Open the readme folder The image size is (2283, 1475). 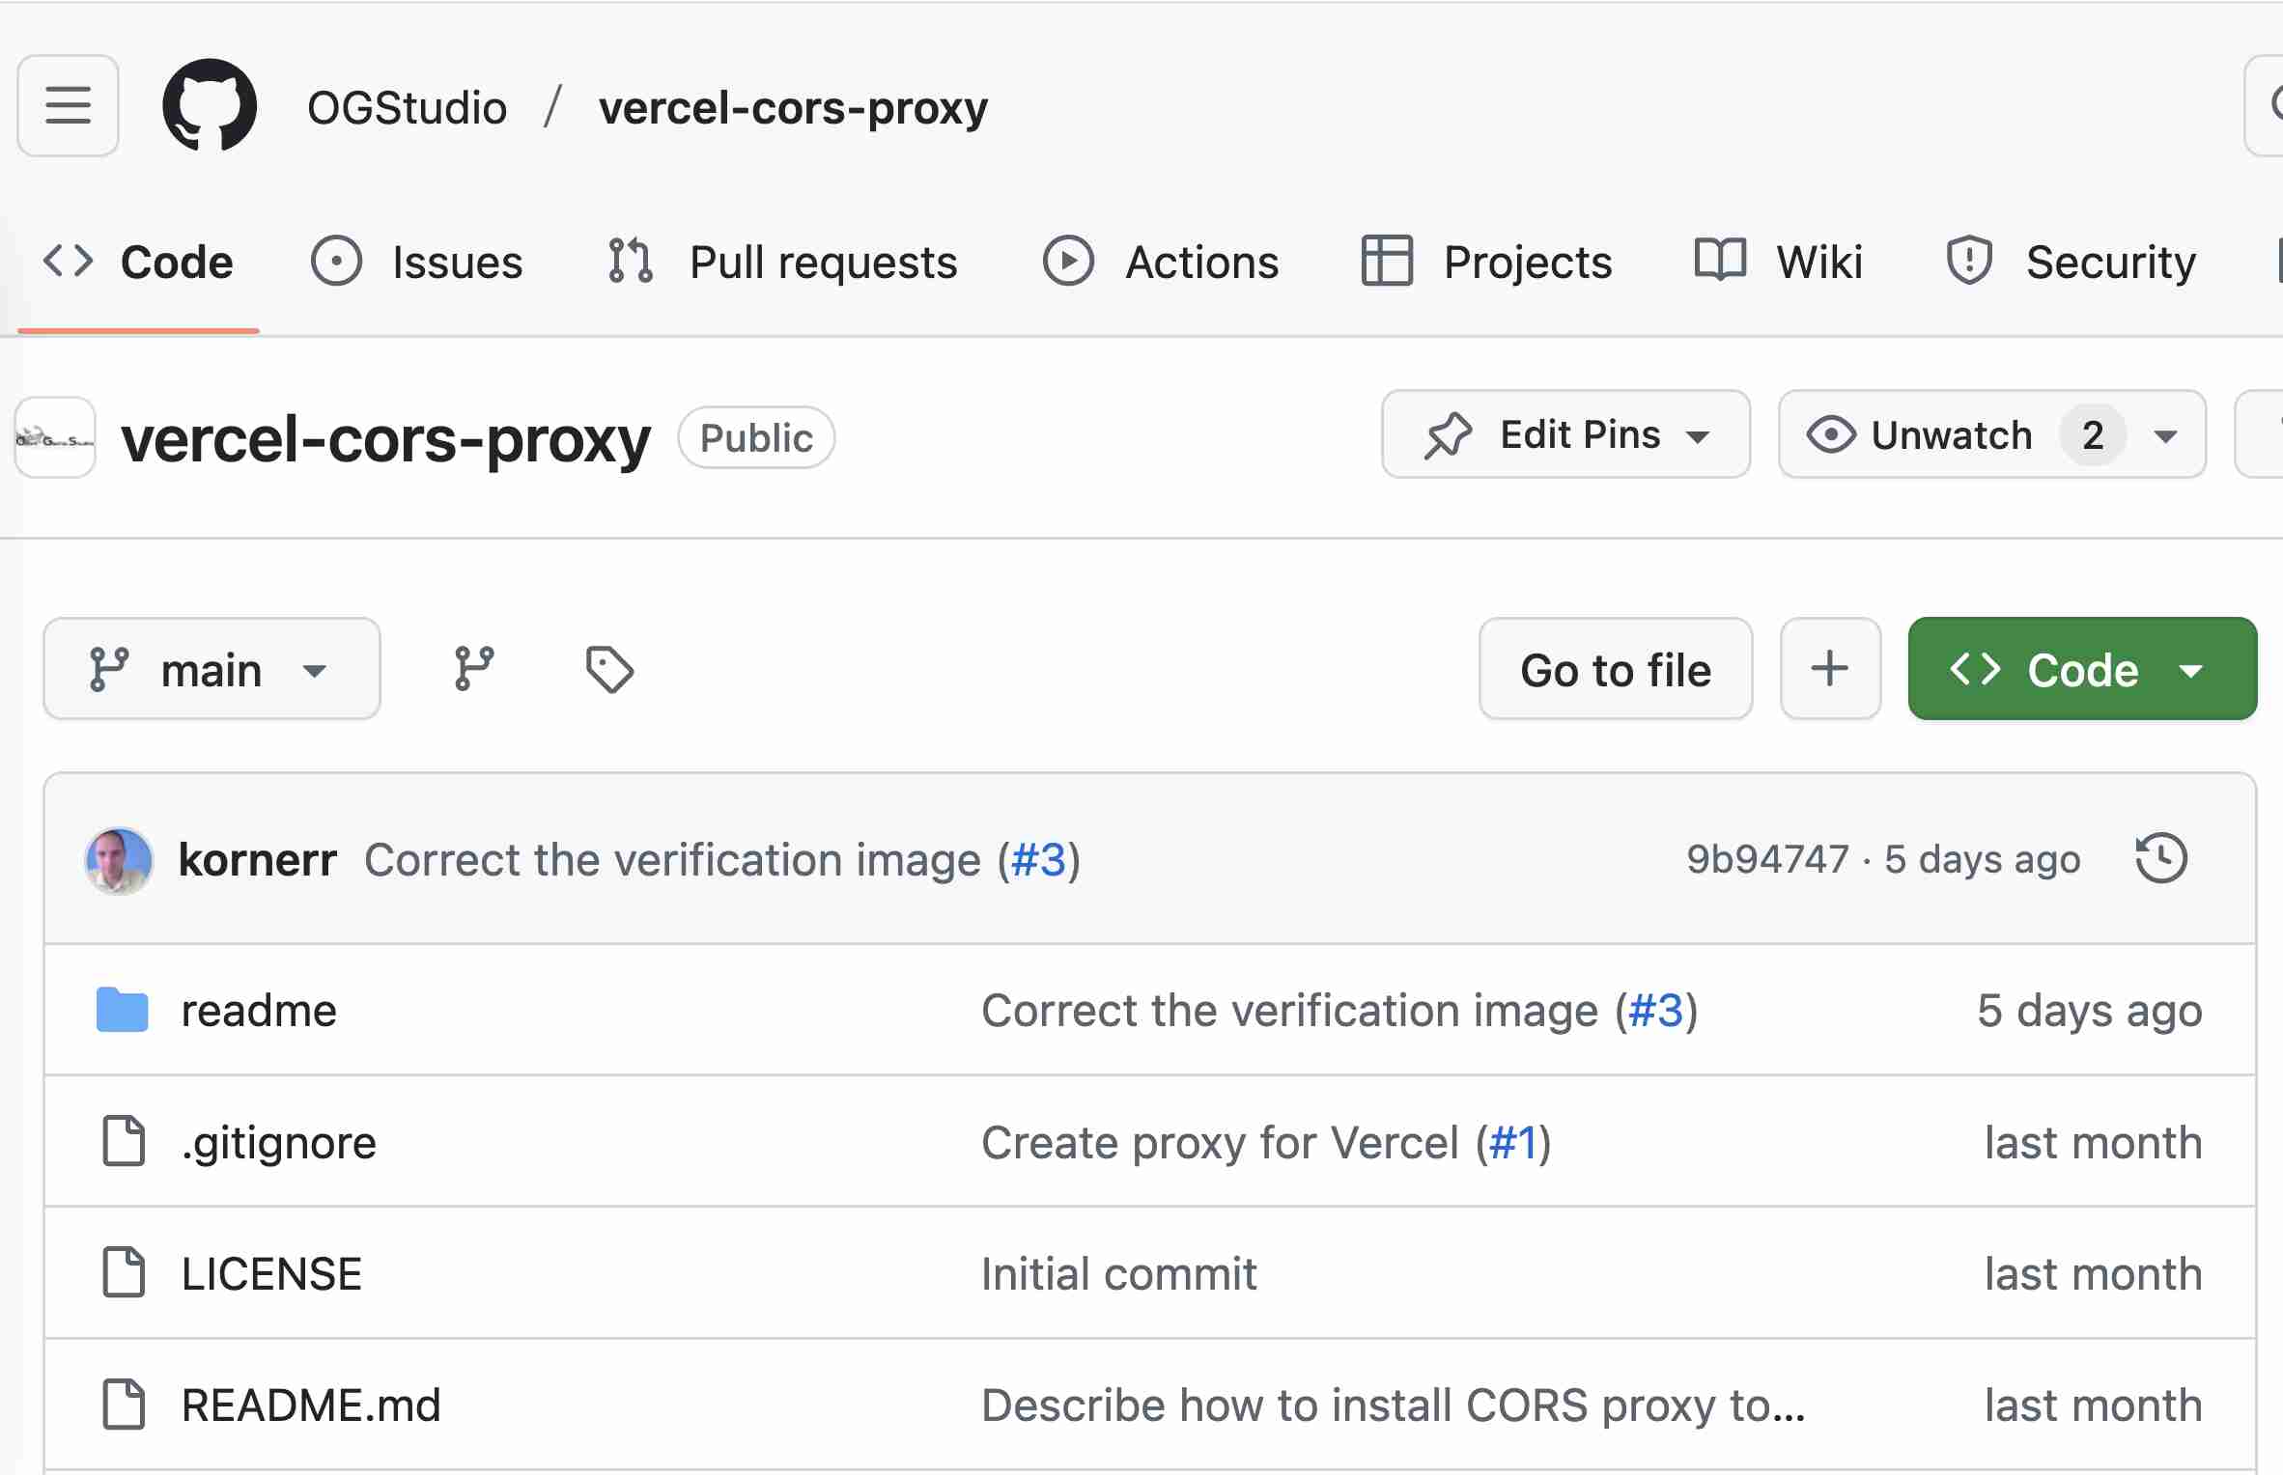click(259, 1011)
